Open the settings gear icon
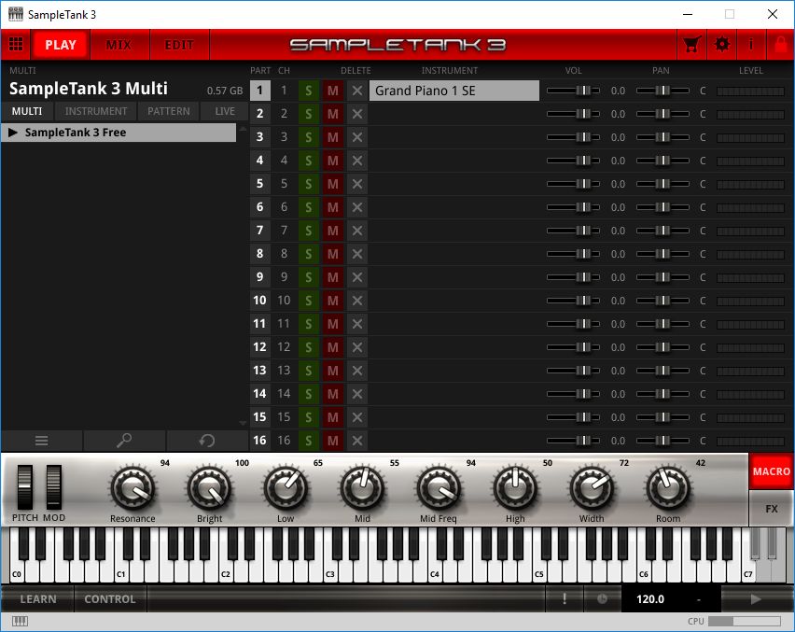Screen dimensions: 795x632 [722, 45]
